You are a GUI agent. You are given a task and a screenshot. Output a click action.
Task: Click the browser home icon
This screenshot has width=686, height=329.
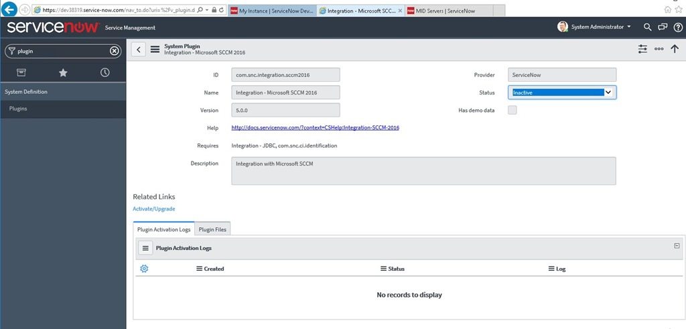[x=668, y=9]
